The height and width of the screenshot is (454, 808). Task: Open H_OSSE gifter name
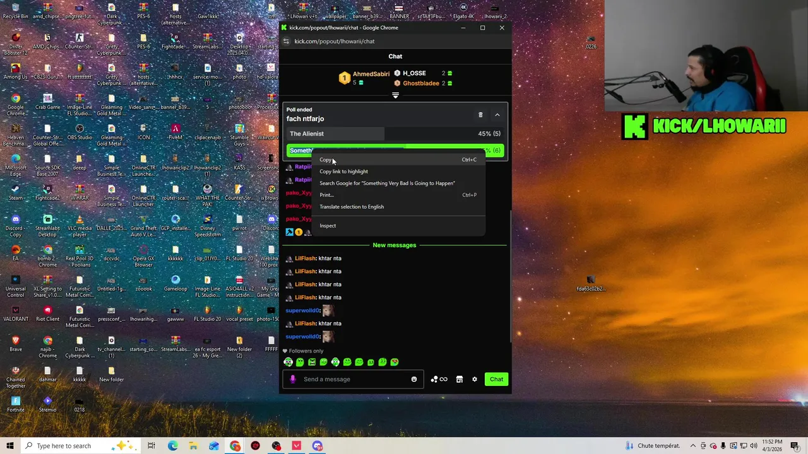[x=414, y=73]
